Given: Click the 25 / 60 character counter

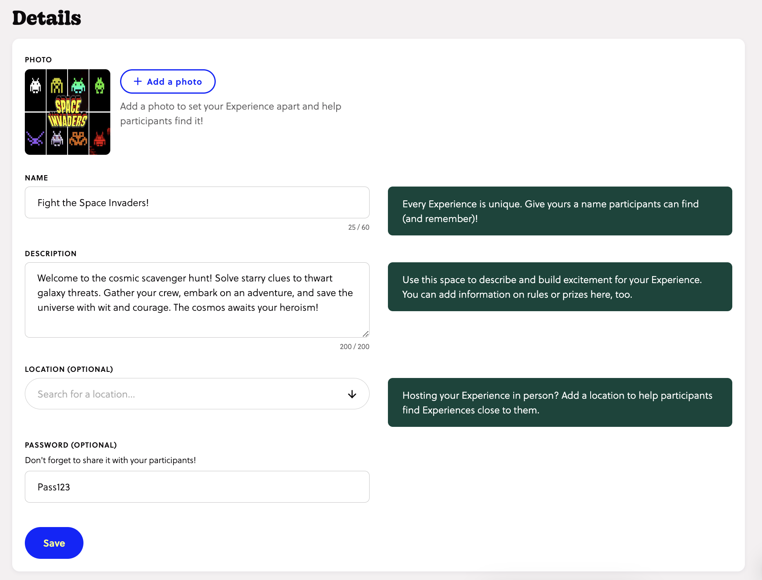Looking at the screenshot, I should point(358,227).
